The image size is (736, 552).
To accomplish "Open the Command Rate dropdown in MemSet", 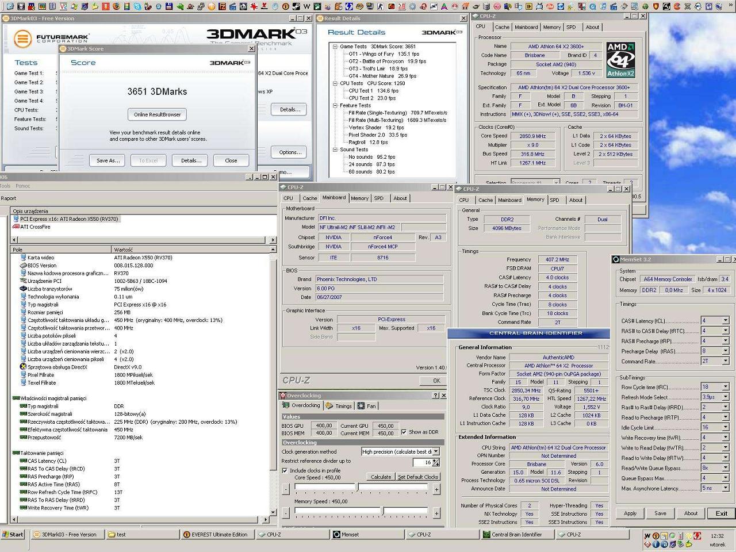I will tap(726, 361).
